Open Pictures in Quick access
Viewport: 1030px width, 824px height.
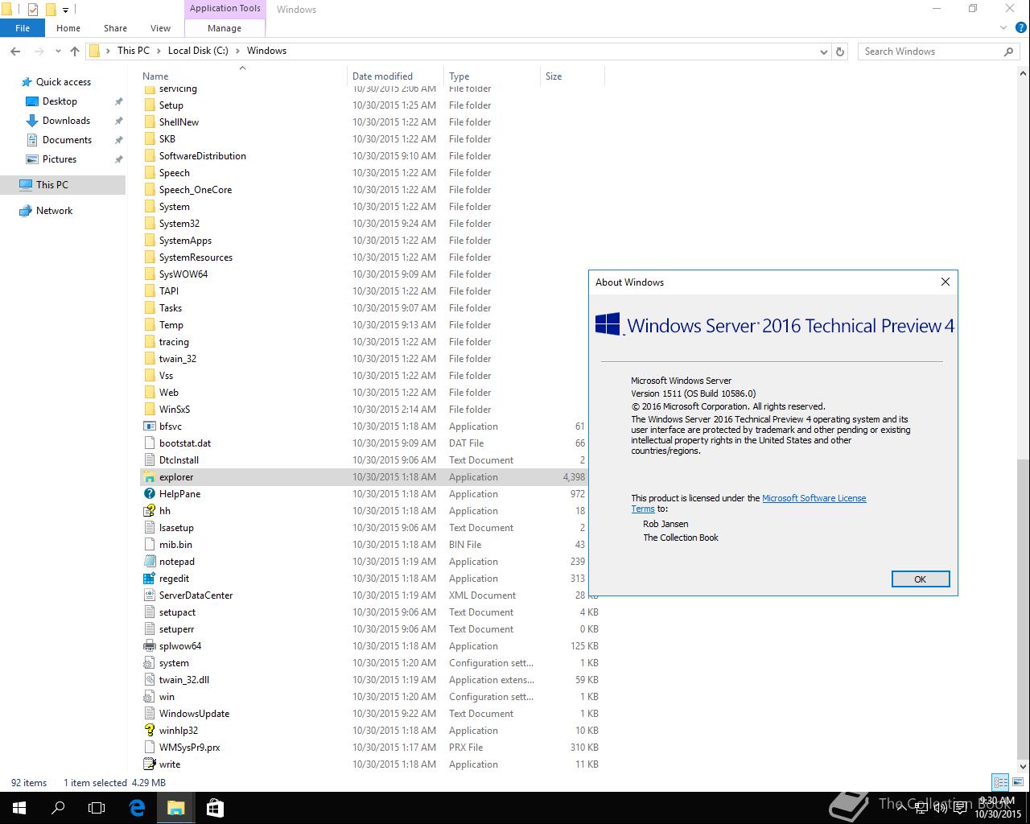coord(60,159)
